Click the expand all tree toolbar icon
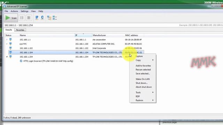Screen dimensions: 223x125 point(49,18)
